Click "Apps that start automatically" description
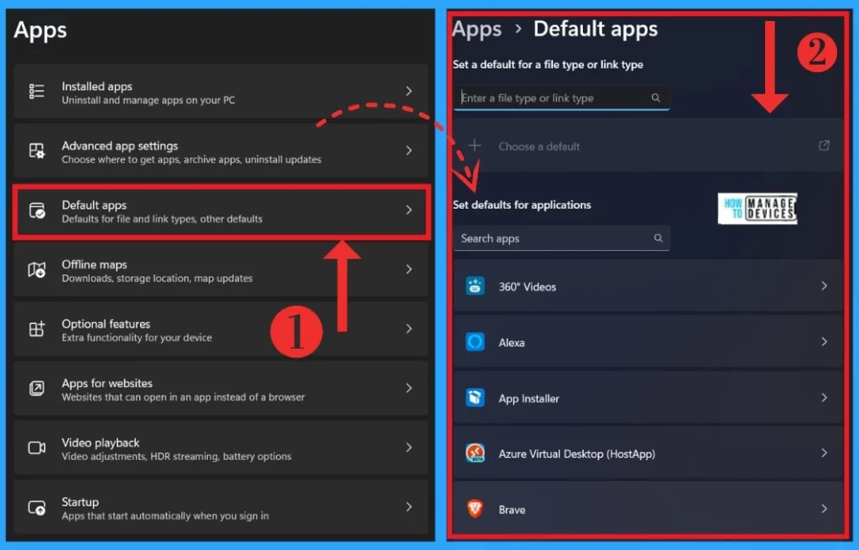 165,516
